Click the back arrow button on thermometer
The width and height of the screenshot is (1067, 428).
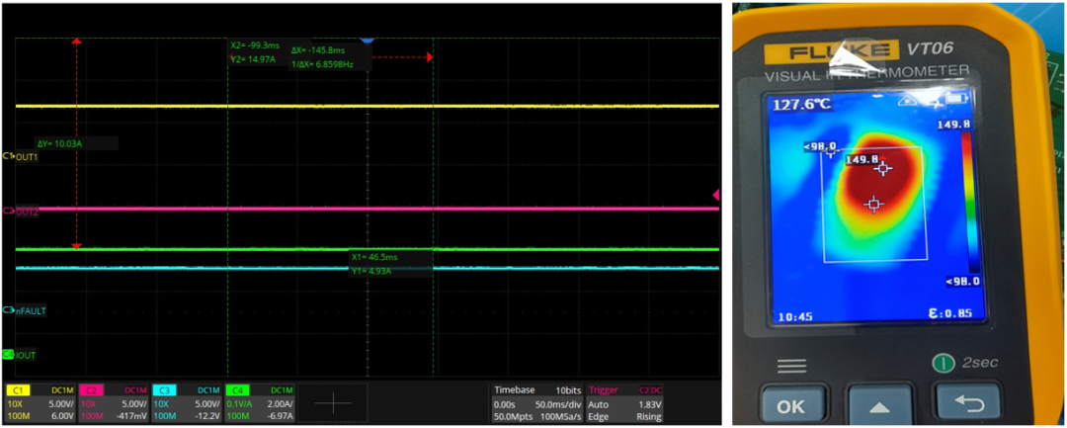[965, 405]
